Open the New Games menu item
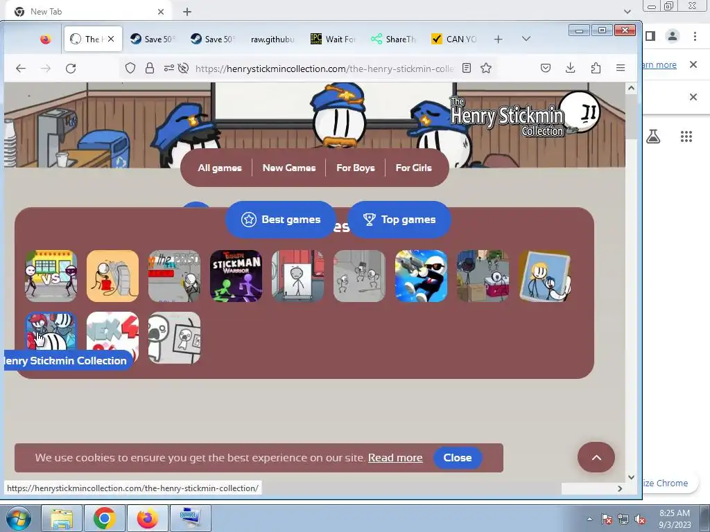This screenshot has height=532, width=710. [x=289, y=168]
